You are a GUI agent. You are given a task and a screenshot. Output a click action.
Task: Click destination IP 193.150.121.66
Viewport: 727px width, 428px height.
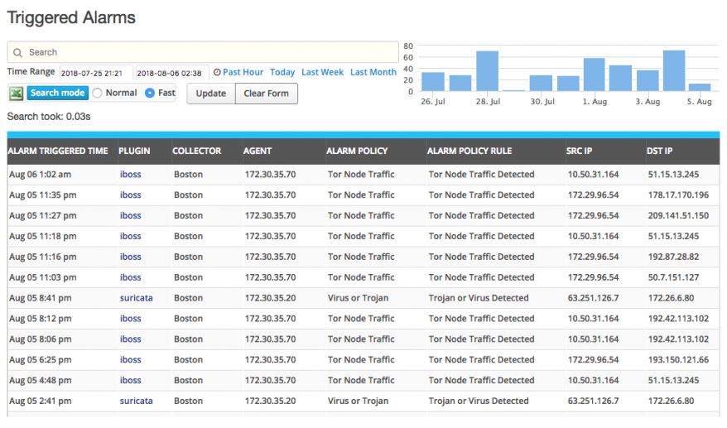(678, 359)
